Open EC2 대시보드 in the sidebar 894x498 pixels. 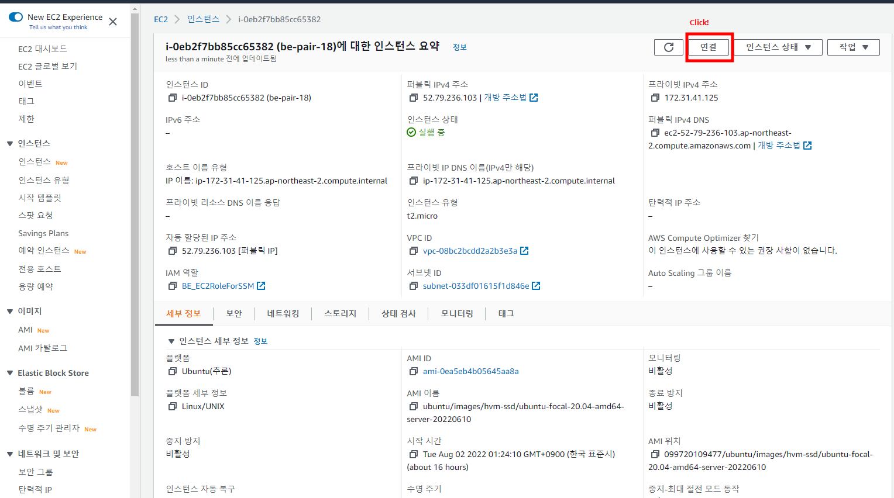43,49
